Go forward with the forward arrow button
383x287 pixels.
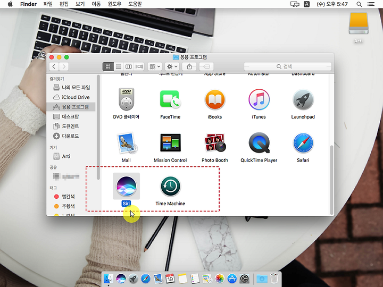click(x=64, y=66)
